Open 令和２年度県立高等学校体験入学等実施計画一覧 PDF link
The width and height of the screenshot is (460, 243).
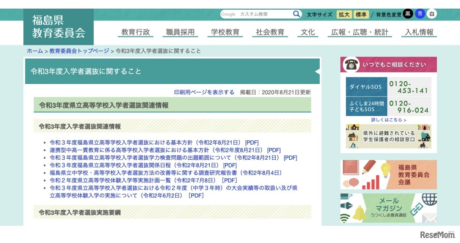pyautogui.click(x=143, y=180)
